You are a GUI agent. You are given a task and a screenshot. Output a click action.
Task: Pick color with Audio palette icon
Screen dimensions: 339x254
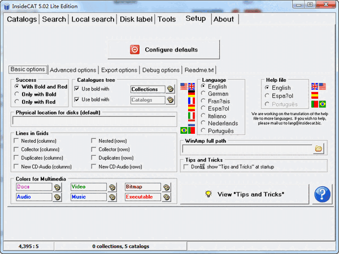(x=57, y=197)
